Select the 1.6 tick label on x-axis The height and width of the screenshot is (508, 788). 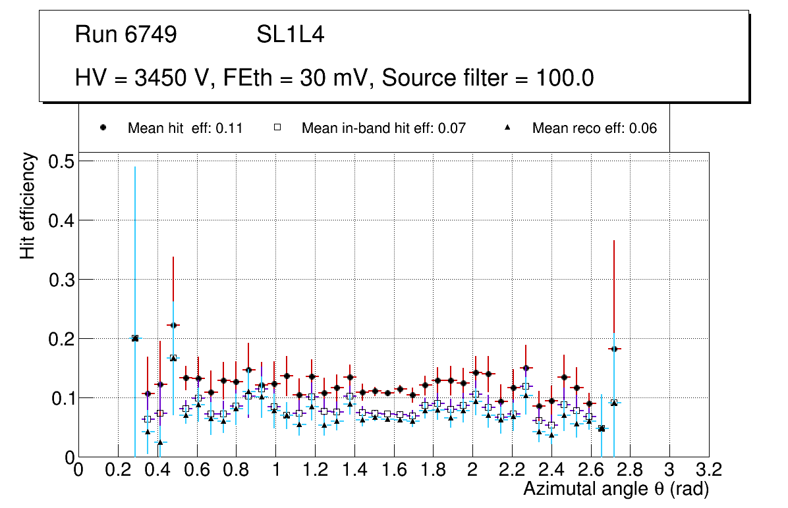pyautogui.click(x=393, y=470)
